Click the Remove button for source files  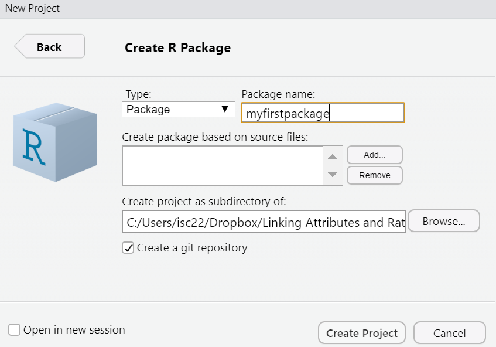tap(374, 175)
